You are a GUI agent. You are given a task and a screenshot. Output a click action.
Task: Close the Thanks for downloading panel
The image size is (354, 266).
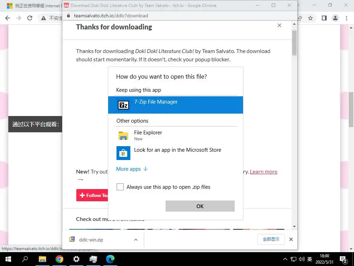coord(279,25)
